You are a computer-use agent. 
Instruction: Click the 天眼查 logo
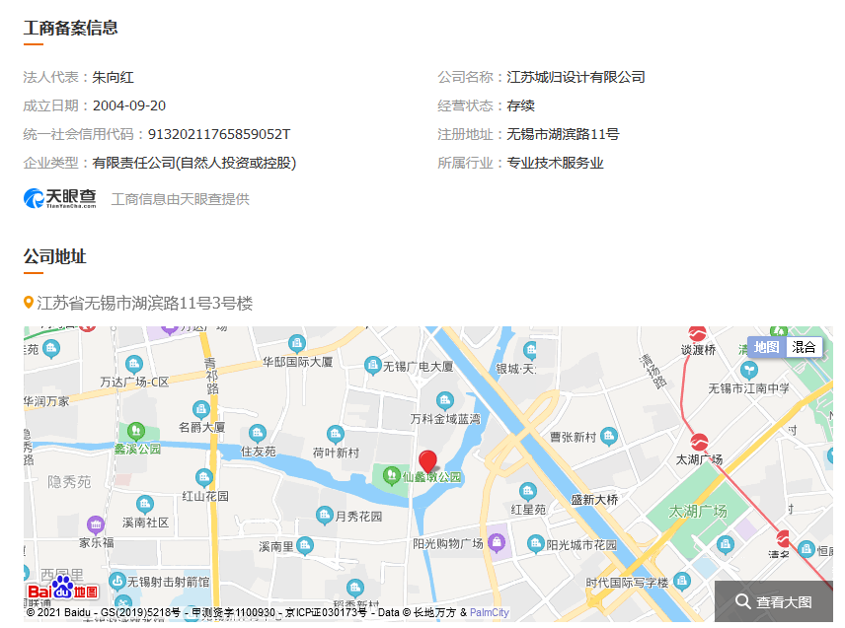click(x=60, y=198)
